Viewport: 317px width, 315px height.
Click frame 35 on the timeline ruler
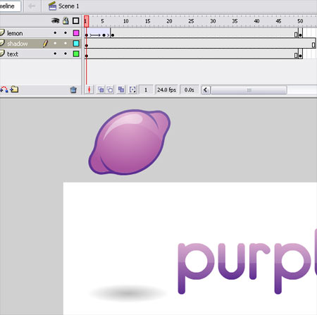click(x=235, y=21)
